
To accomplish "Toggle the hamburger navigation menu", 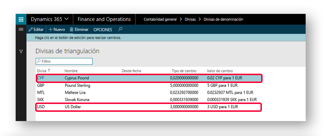I will pyautogui.click(x=21, y=30).
